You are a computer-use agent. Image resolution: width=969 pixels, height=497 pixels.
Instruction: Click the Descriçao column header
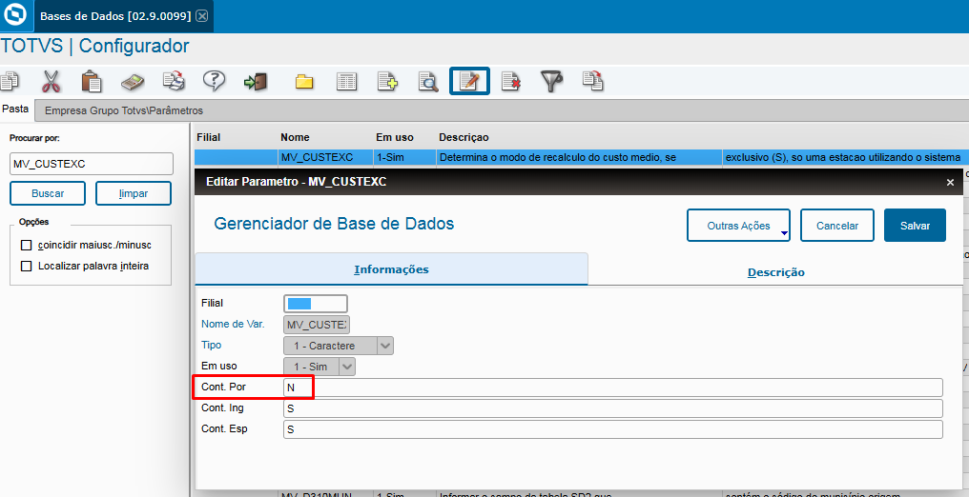464,137
